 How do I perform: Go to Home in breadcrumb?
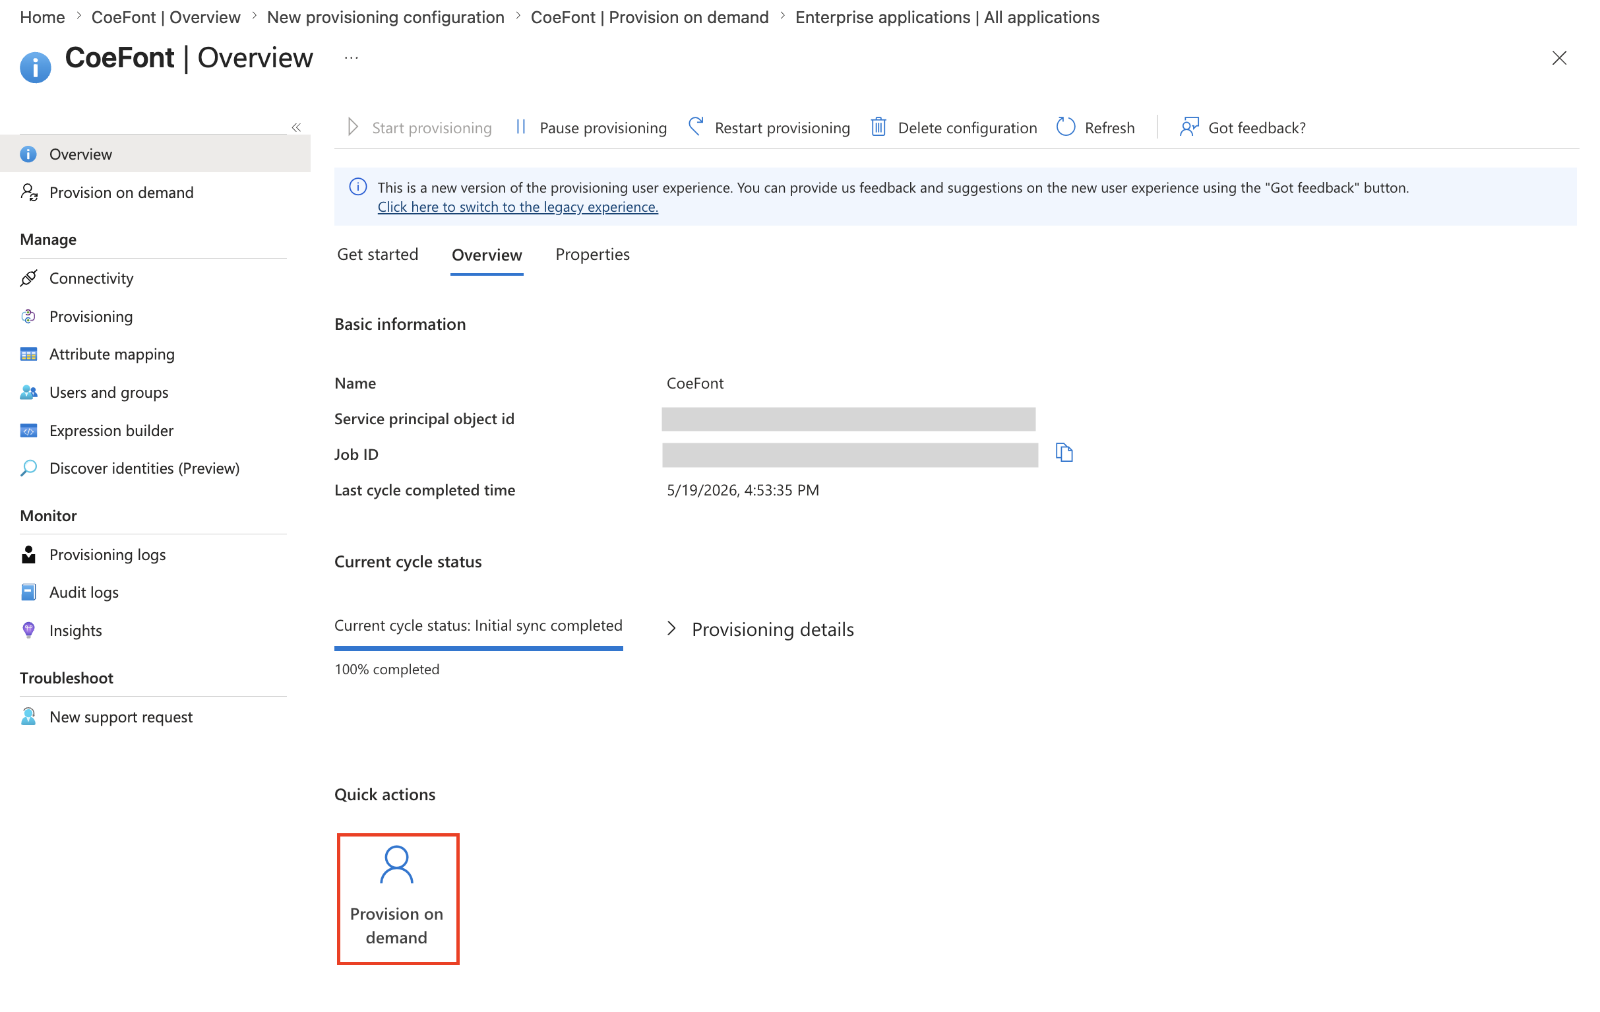tap(42, 17)
